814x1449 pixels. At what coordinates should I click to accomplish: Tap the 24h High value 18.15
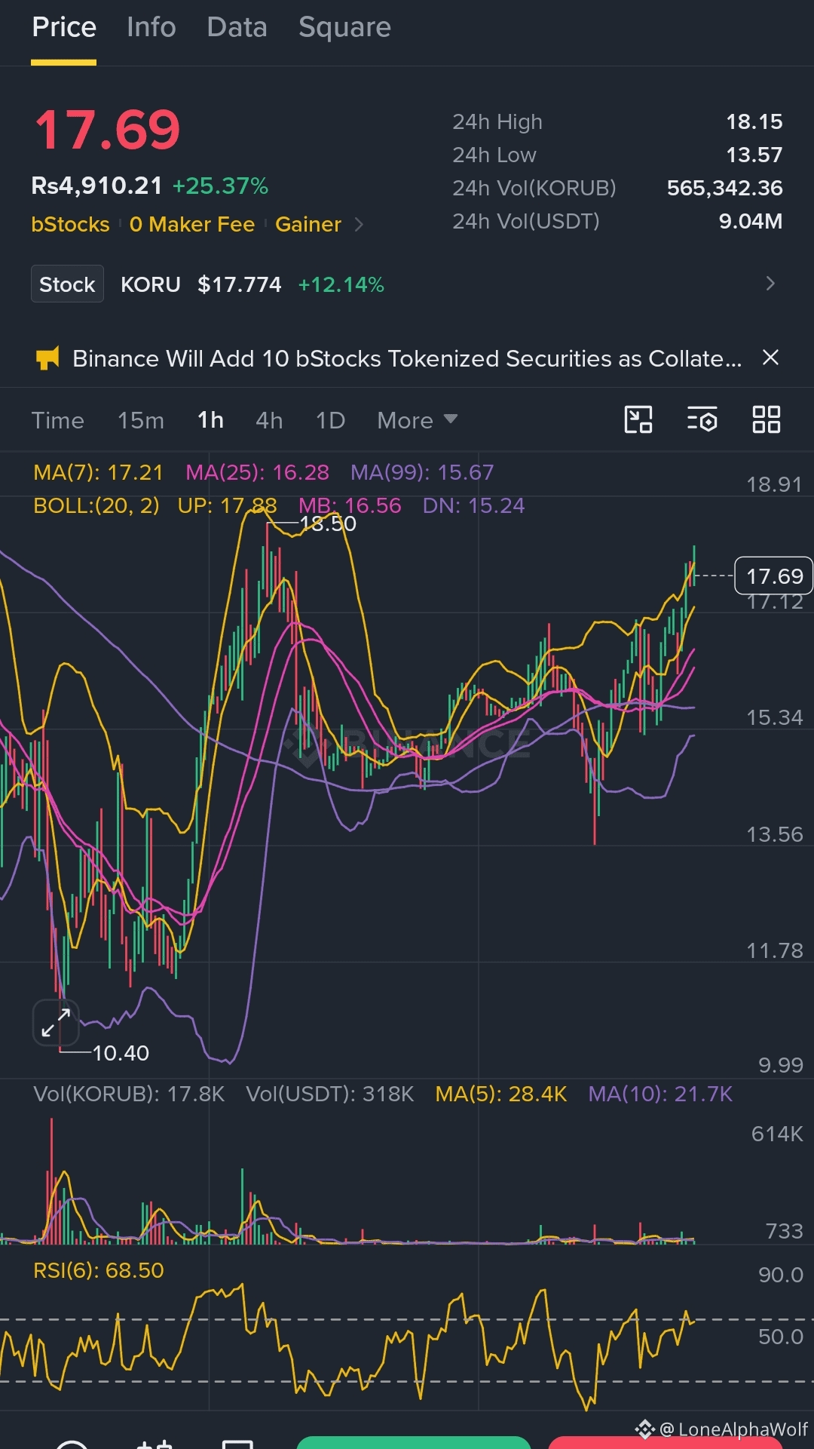(754, 121)
